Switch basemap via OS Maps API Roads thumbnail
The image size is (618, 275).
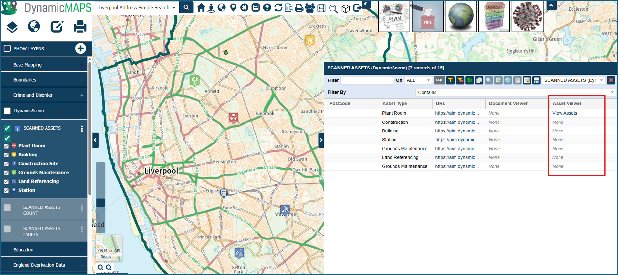(109, 248)
